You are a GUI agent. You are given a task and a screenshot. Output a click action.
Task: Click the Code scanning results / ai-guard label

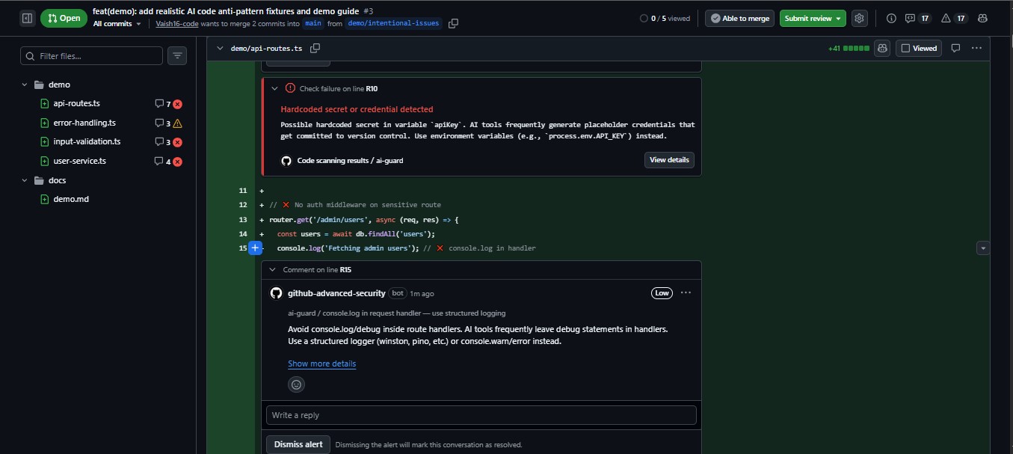click(x=350, y=160)
